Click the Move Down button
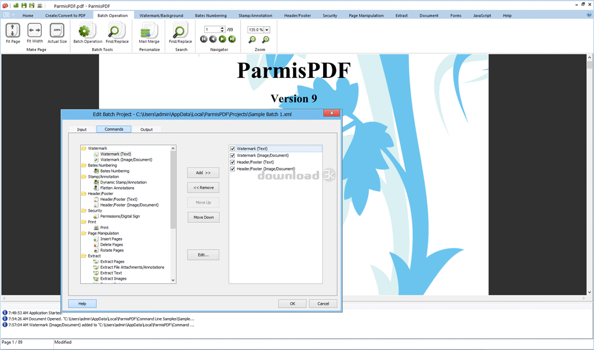 pyautogui.click(x=203, y=218)
